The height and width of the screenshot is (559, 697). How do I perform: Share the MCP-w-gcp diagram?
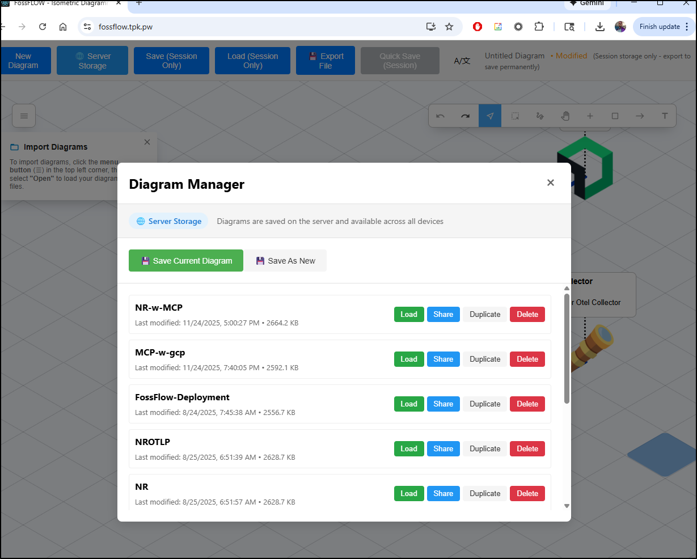pyautogui.click(x=443, y=359)
